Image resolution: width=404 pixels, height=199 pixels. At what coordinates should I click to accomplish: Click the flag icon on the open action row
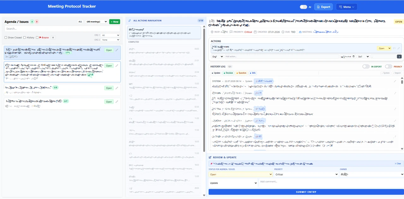394,48
